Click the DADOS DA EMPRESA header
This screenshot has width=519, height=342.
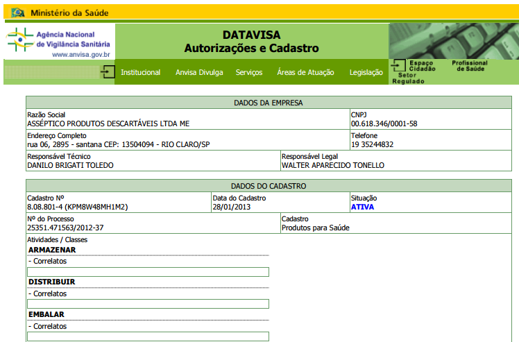click(x=269, y=103)
